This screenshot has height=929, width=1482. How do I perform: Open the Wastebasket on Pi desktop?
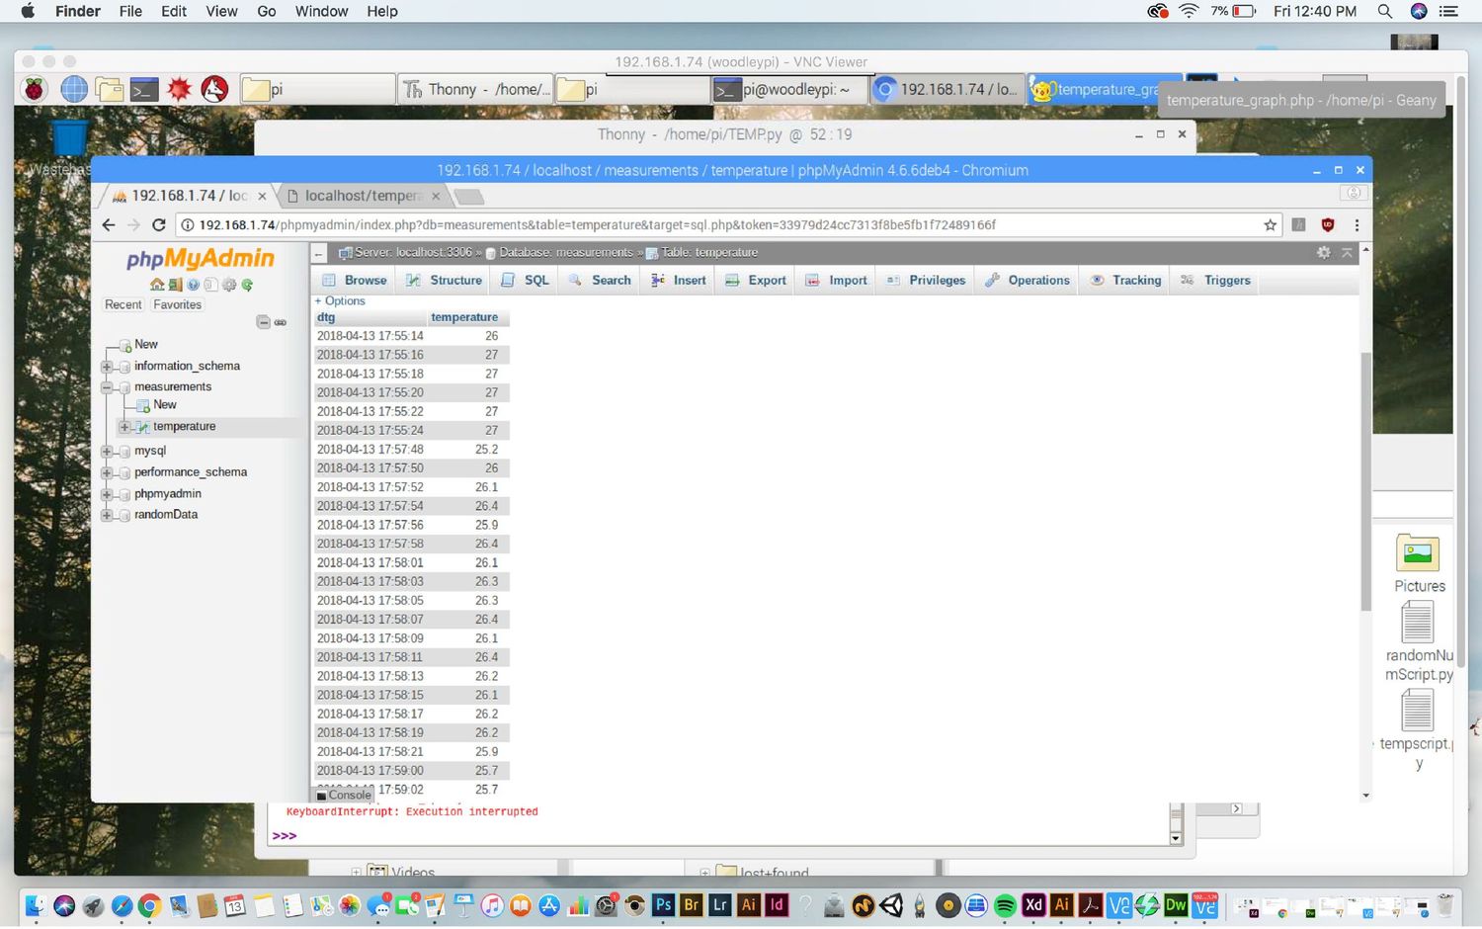69,138
